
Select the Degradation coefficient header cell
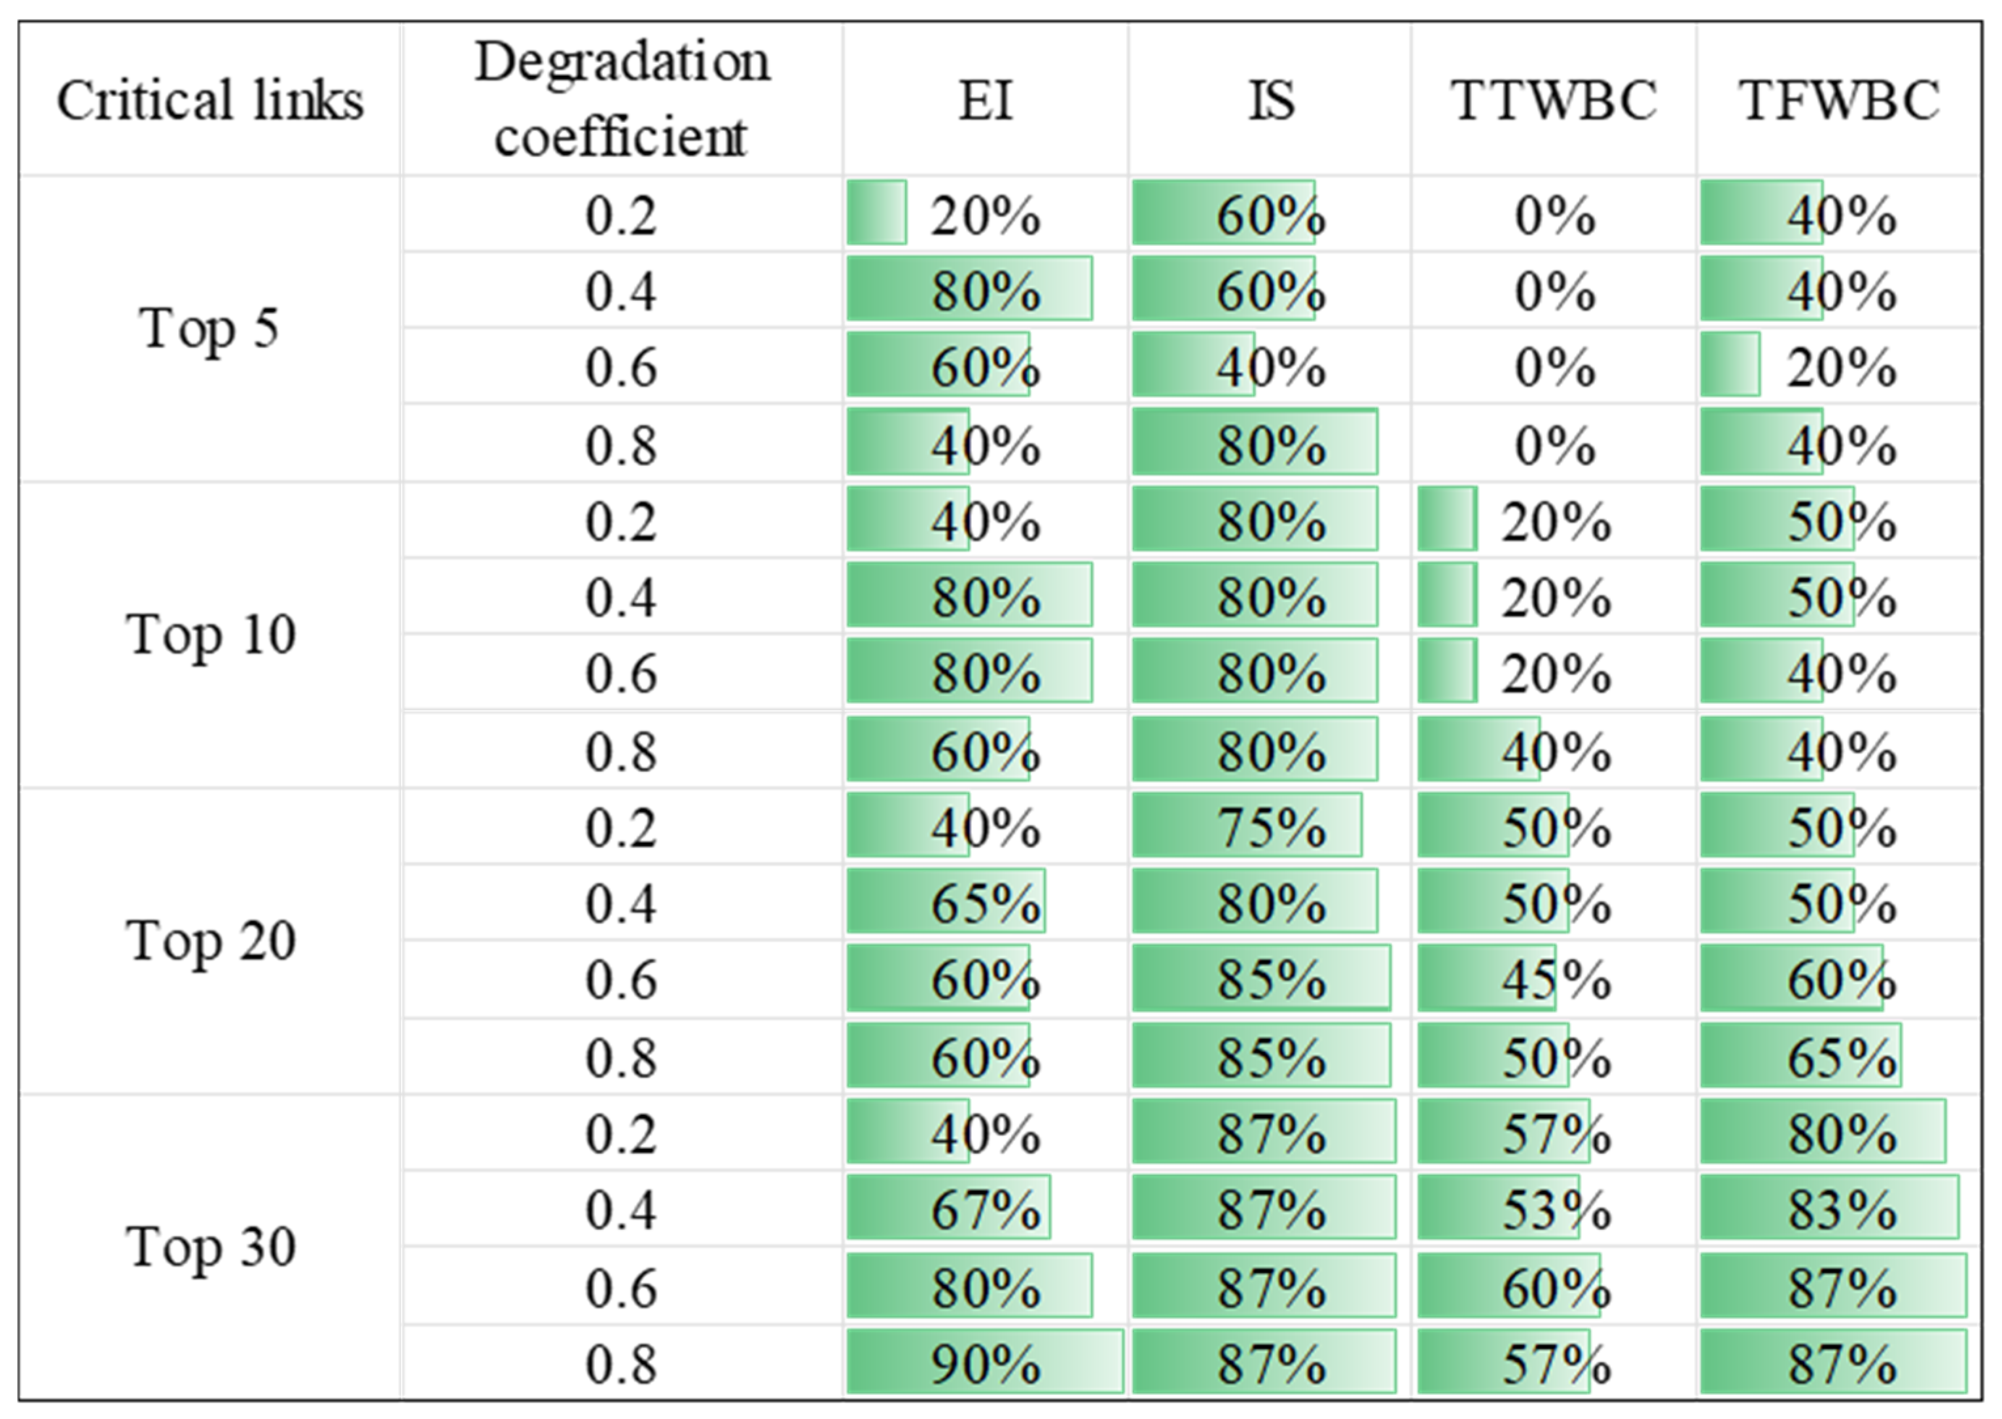point(621,99)
